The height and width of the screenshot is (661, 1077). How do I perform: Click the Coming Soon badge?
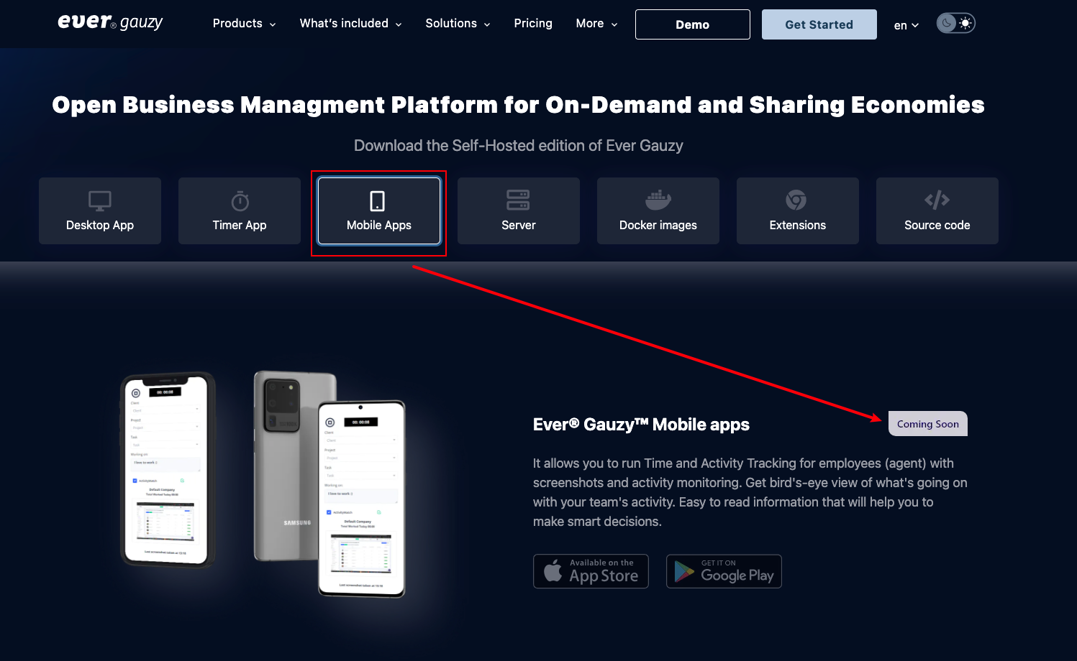(927, 423)
